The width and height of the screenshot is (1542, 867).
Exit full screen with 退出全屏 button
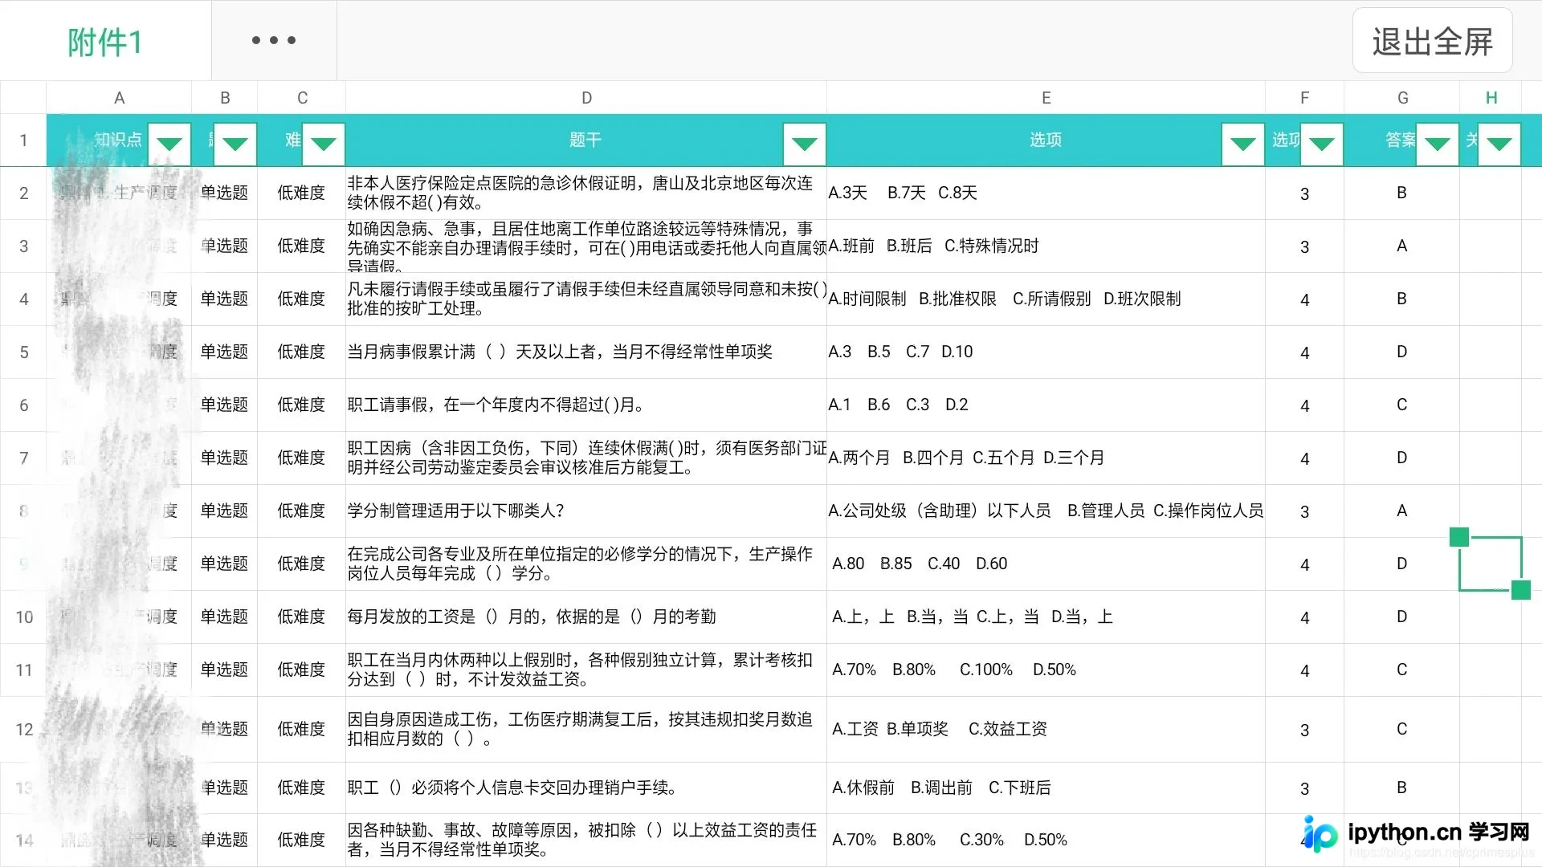tap(1432, 41)
